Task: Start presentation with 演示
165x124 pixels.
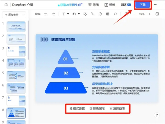Action: point(94,5)
